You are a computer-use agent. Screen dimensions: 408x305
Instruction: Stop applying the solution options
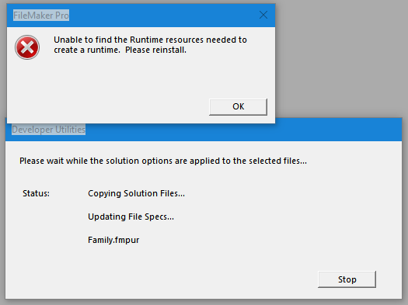click(x=347, y=279)
